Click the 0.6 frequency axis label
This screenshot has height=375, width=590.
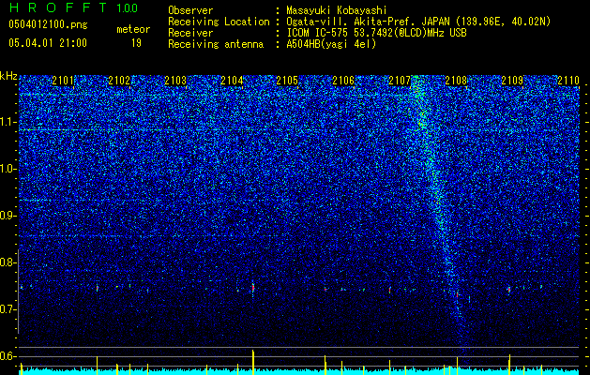[8, 356]
